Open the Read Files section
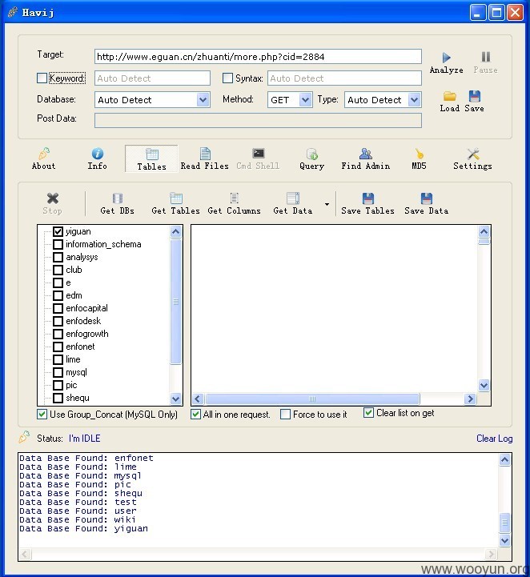Viewport: 530px width, 577px height. pyautogui.click(x=205, y=158)
